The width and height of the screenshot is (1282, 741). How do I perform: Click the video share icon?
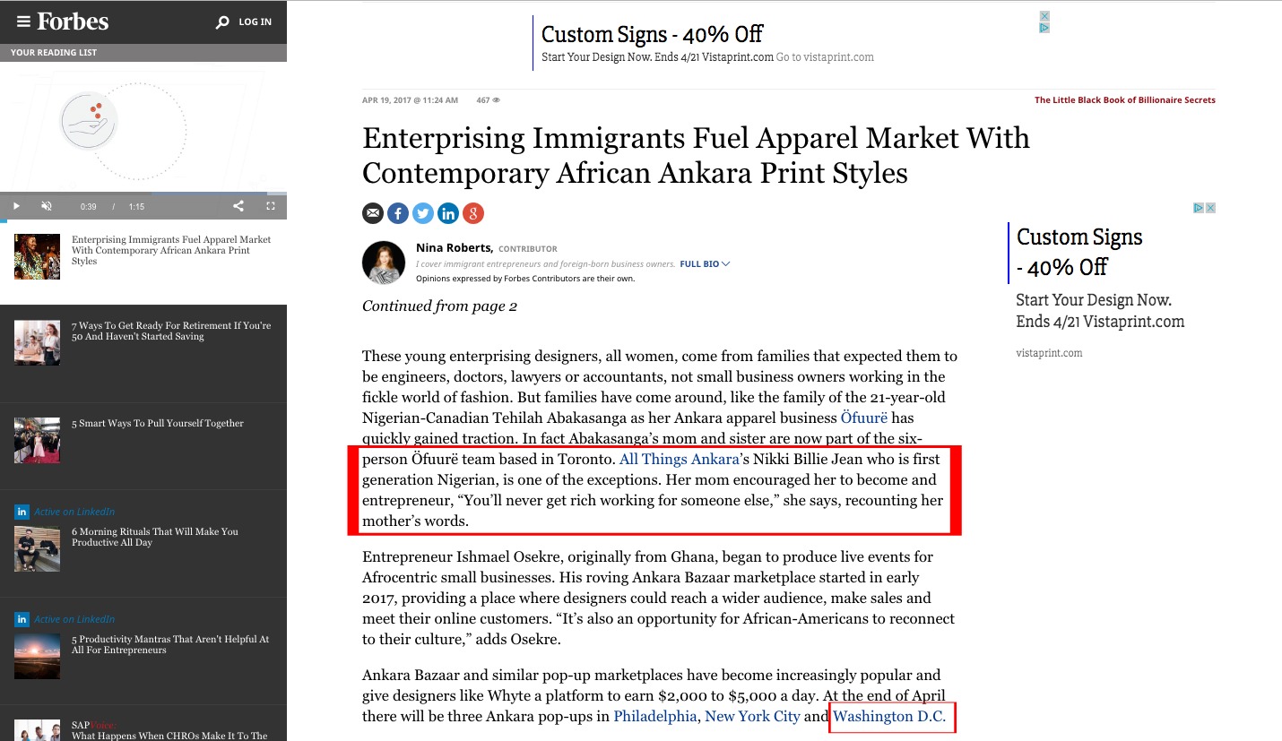coord(238,206)
